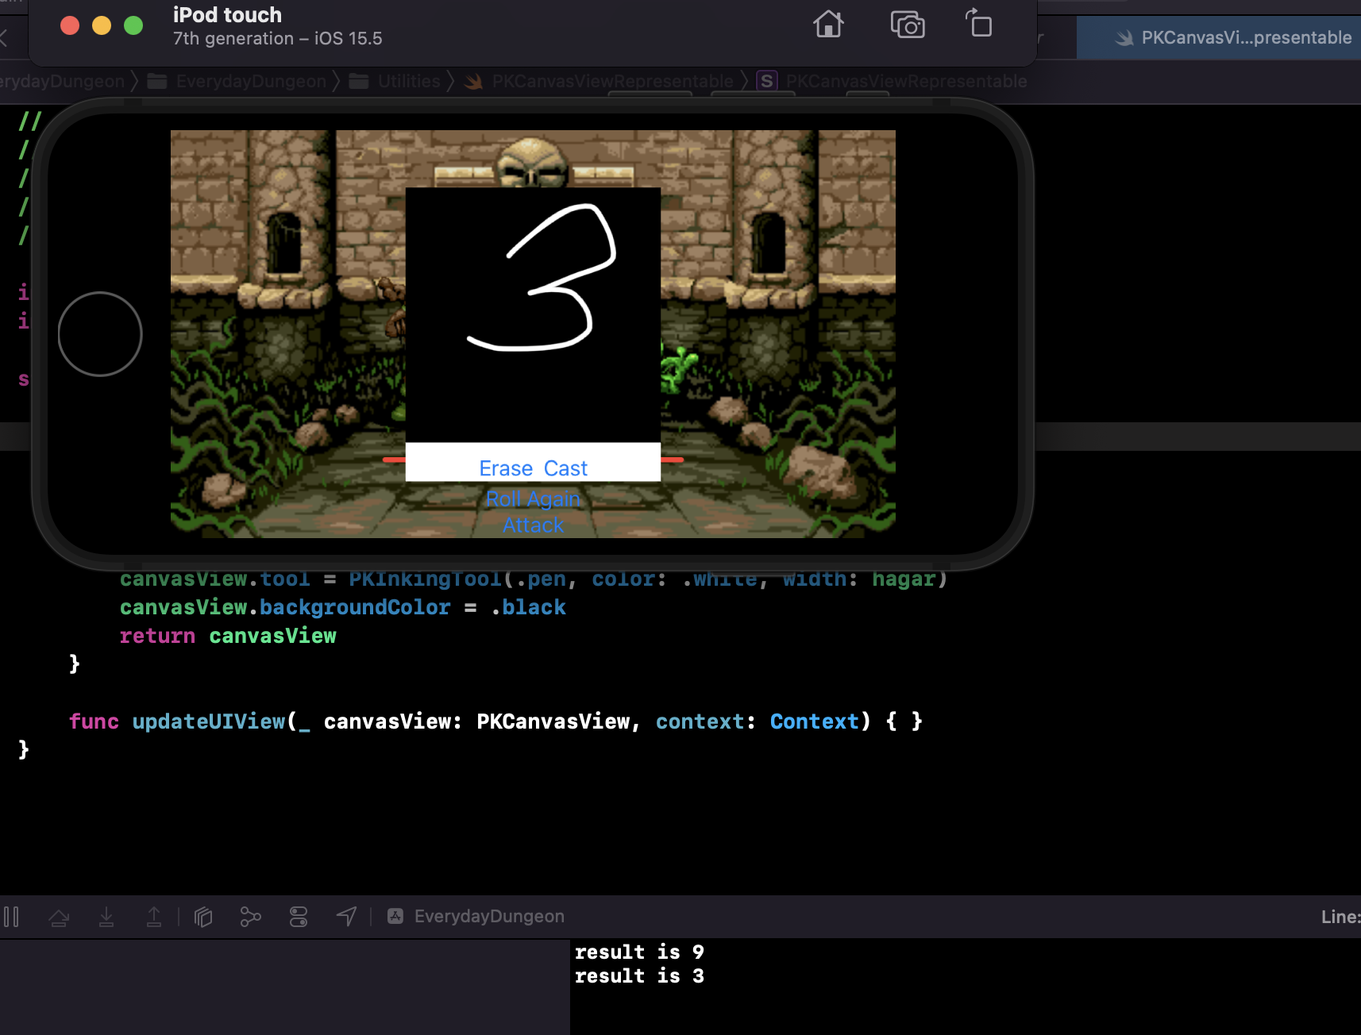Click the Step Out debug icon

point(154,918)
